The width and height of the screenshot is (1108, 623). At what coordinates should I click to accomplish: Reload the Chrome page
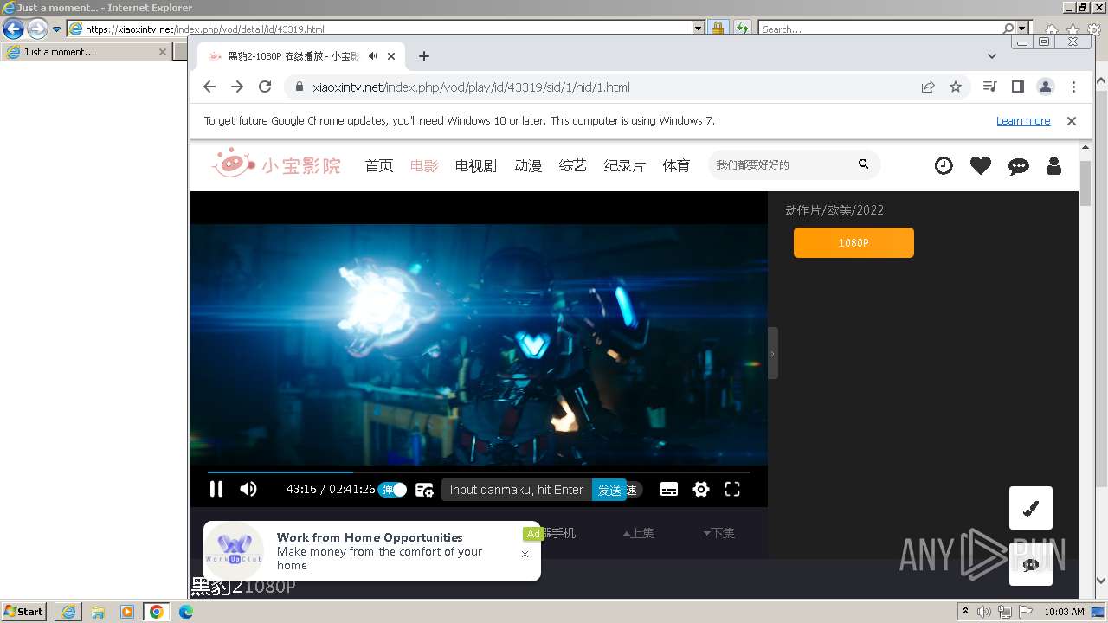pyautogui.click(x=265, y=87)
